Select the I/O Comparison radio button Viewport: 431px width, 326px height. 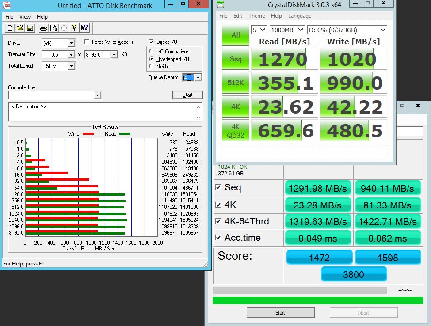152,52
